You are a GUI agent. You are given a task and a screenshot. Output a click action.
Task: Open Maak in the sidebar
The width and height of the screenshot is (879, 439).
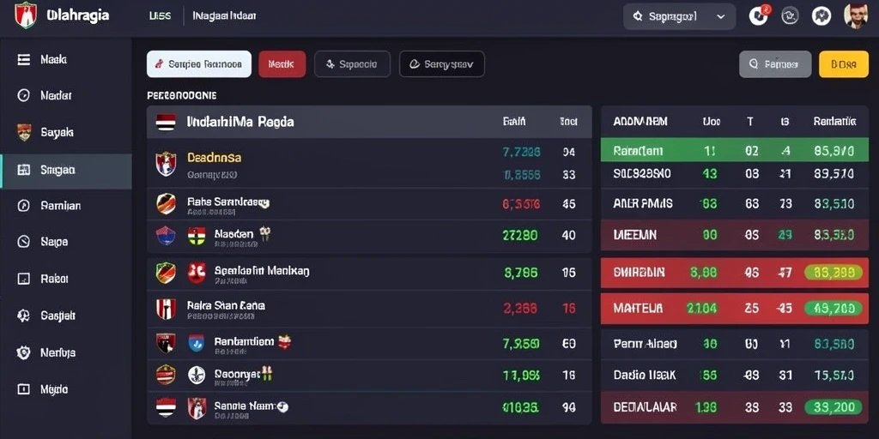(x=65, y=59)
